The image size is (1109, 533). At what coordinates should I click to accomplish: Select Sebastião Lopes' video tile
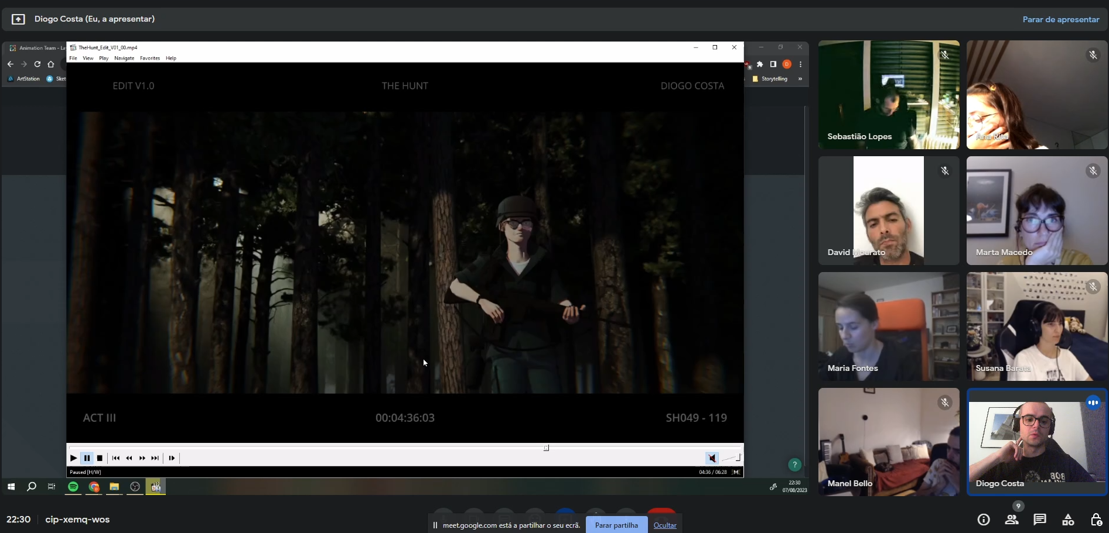[889, 95]
